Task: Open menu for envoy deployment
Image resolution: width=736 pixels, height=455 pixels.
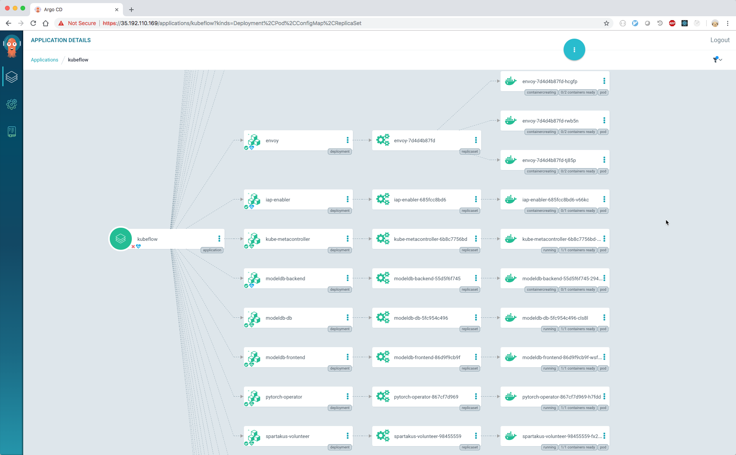Action: 348,140
